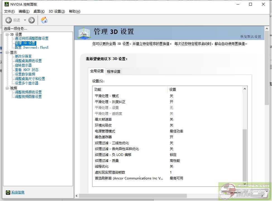Collapse the 显示 tree branch

click(x=7, y=52)
